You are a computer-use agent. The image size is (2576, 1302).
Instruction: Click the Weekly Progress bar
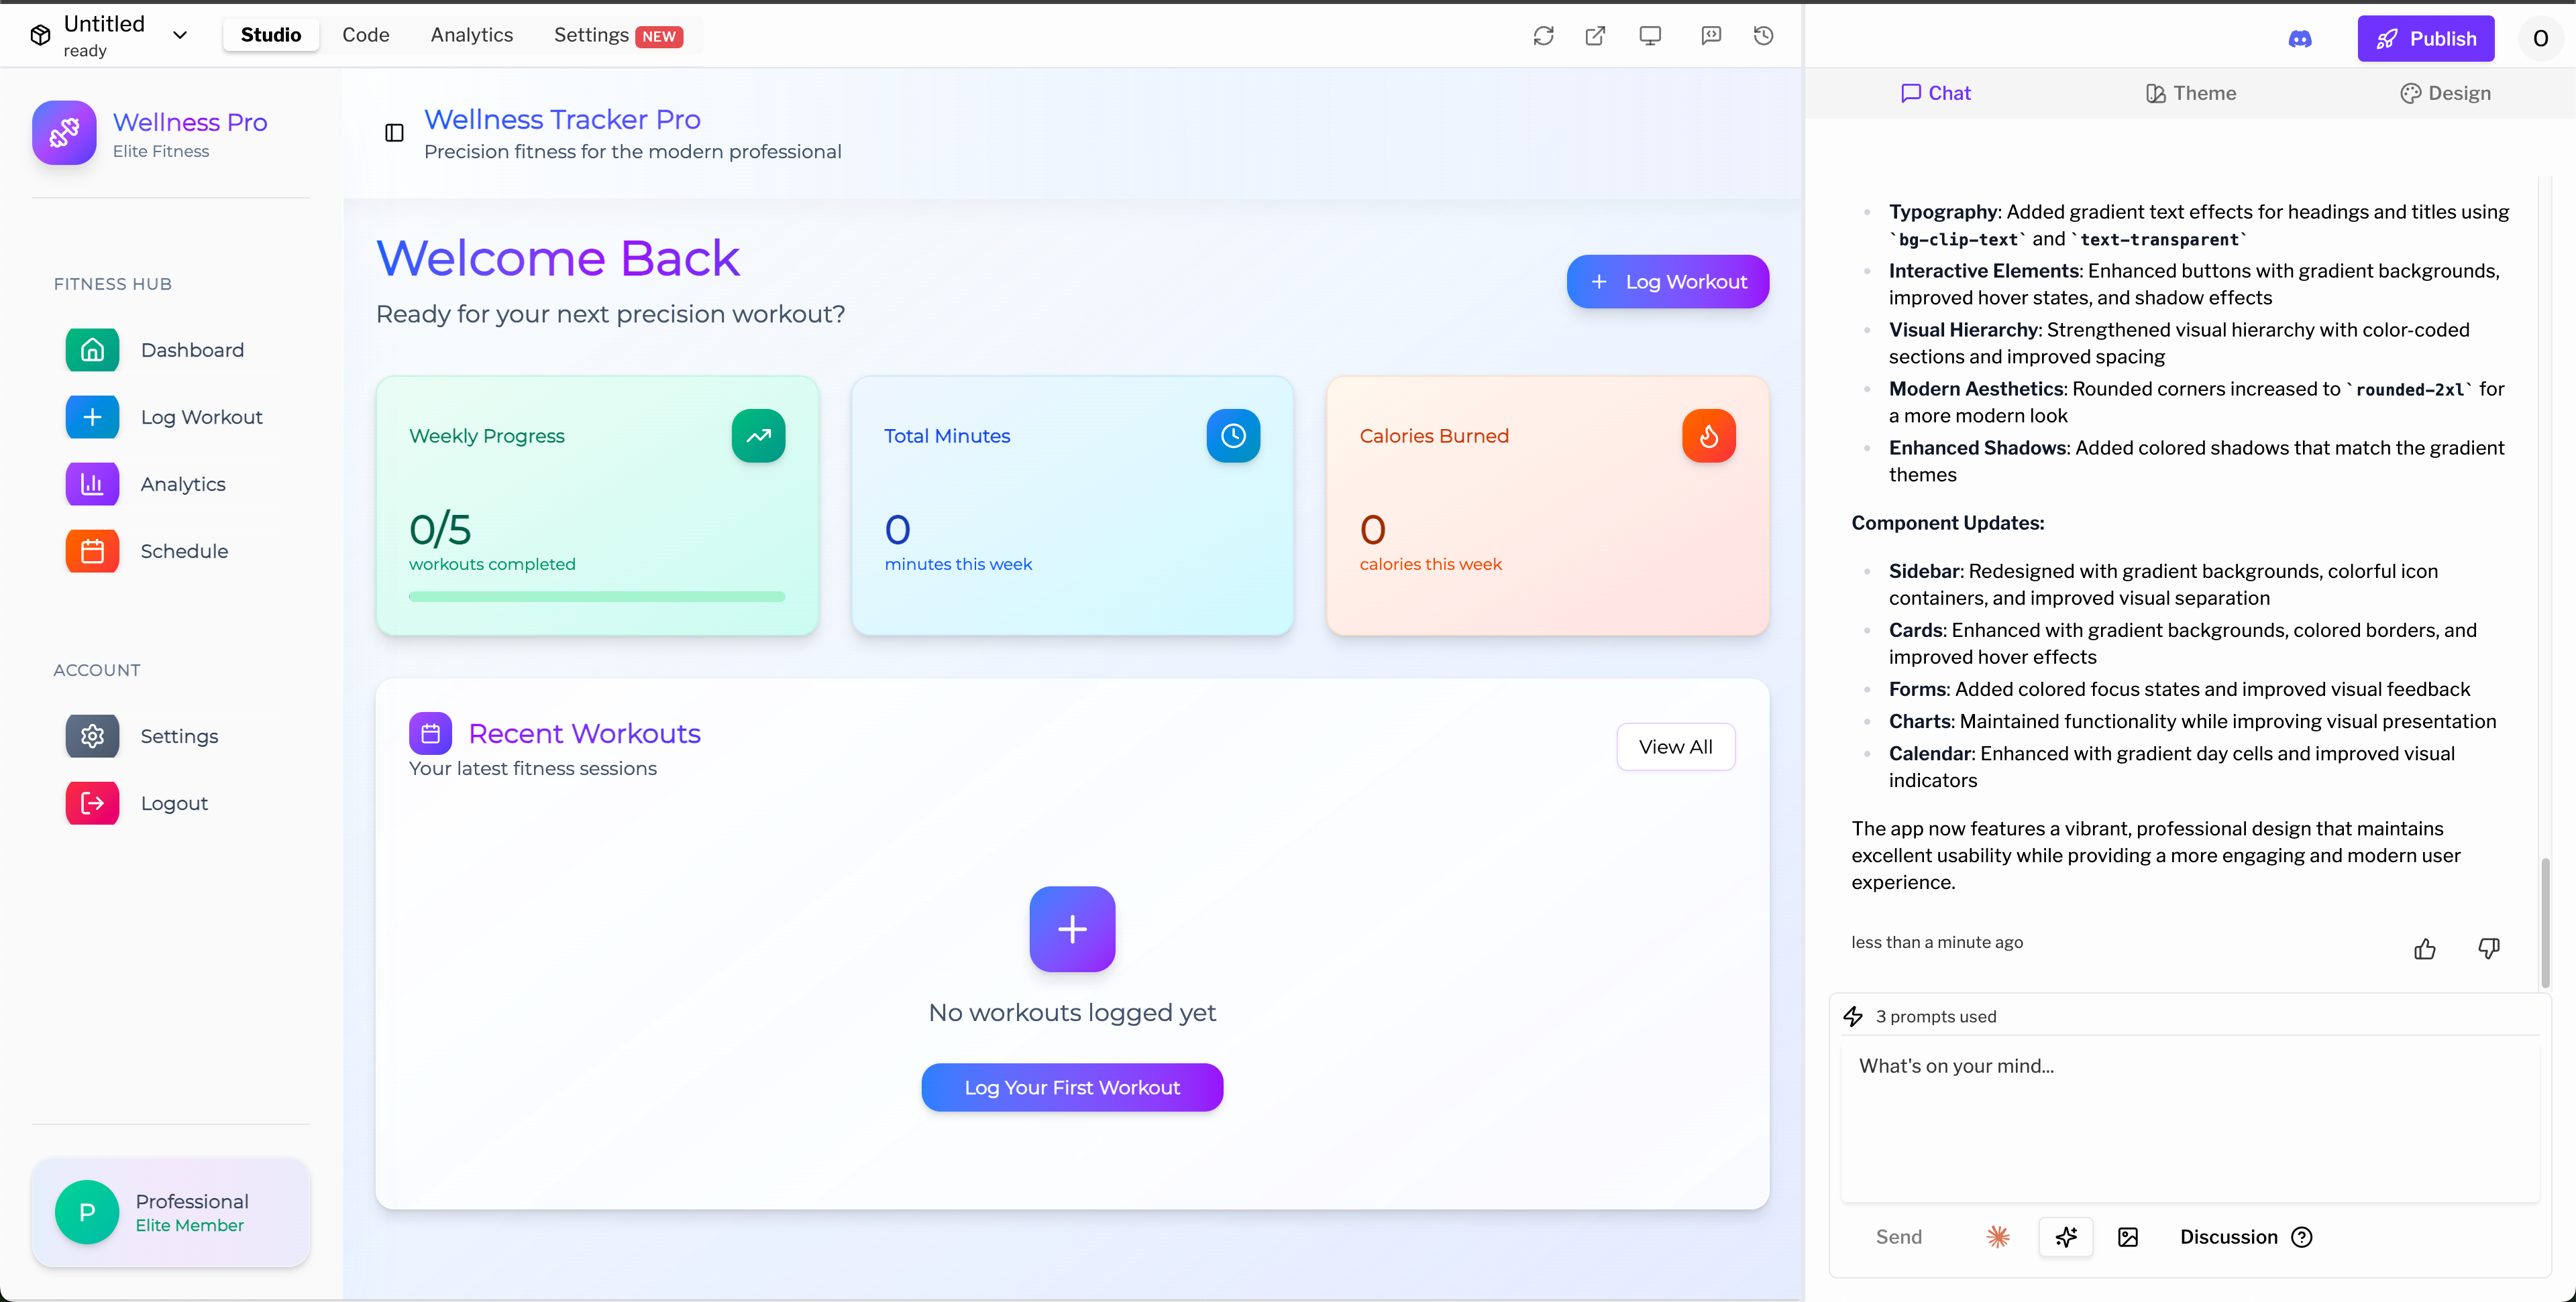597,597
